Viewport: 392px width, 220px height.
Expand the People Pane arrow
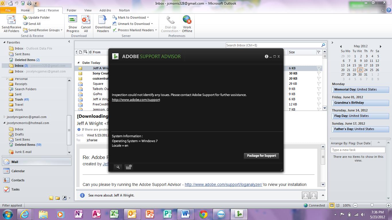click(x=323, y=195)
